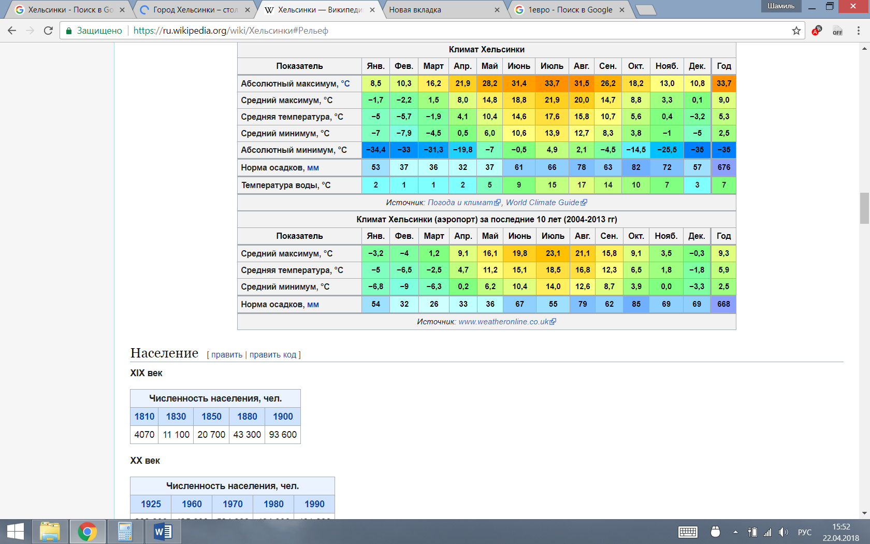Open Word from the taskbar
870x544 pixels.
(163, 532)
